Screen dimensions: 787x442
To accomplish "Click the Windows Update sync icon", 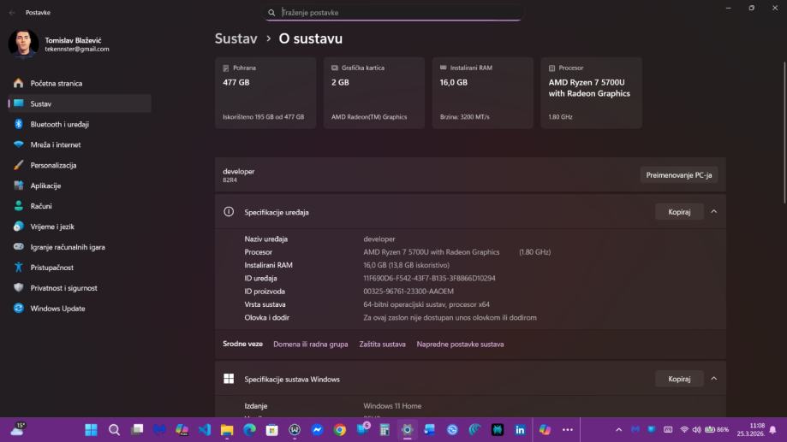I will (x=19, y=309).
